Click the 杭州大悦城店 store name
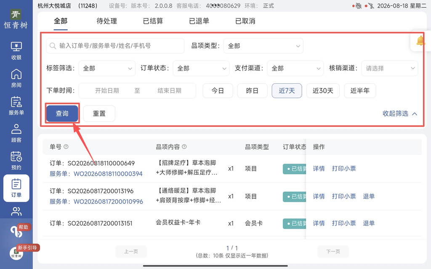The image size is (431, 269). pos(54,6)
